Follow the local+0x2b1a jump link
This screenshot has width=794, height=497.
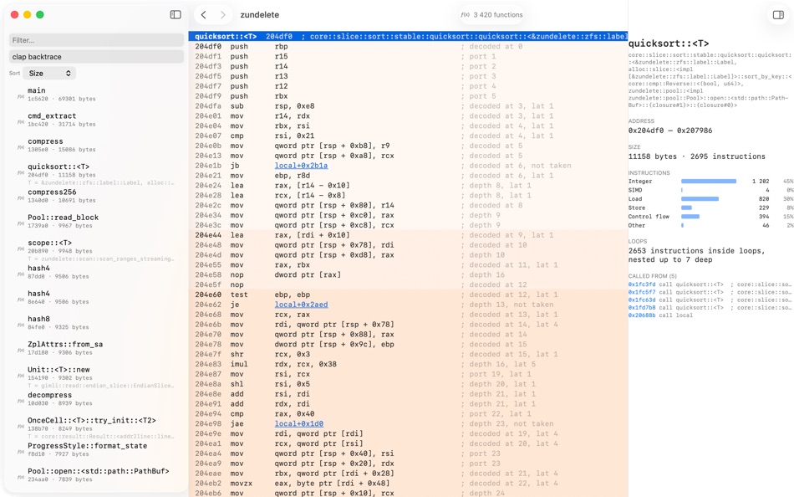click(301, 166)
